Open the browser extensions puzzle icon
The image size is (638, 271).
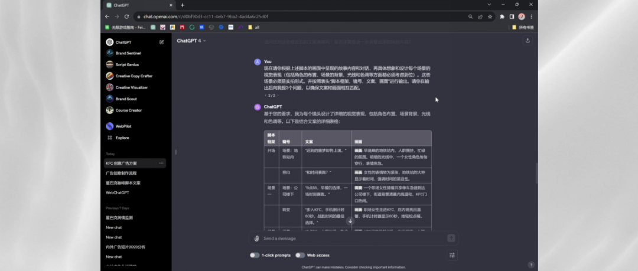502,17
